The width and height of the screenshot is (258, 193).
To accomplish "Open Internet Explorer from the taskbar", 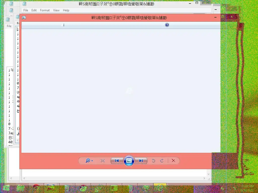I will [x=160, y=188].
